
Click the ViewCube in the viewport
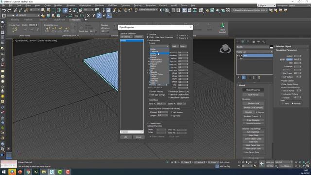225,49
